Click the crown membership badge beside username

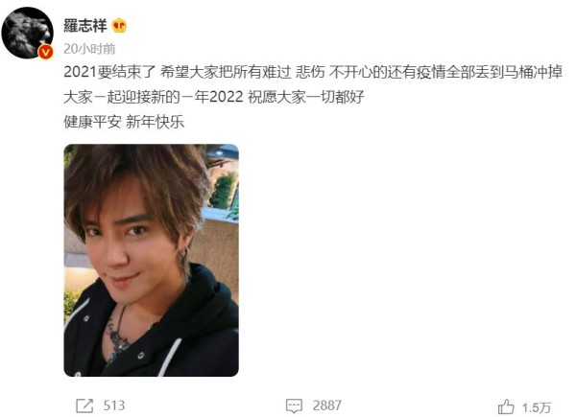coord(119,26)
